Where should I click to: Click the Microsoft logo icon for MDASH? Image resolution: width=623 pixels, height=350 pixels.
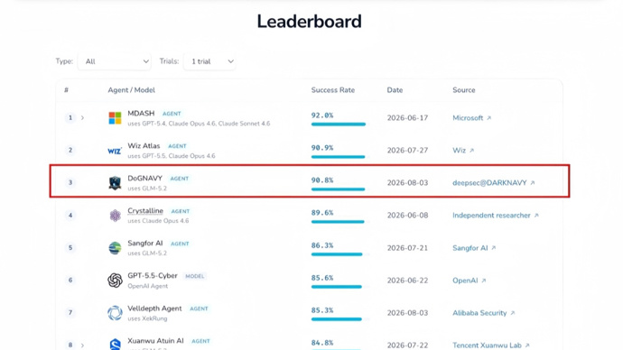(x=115, y=118)
